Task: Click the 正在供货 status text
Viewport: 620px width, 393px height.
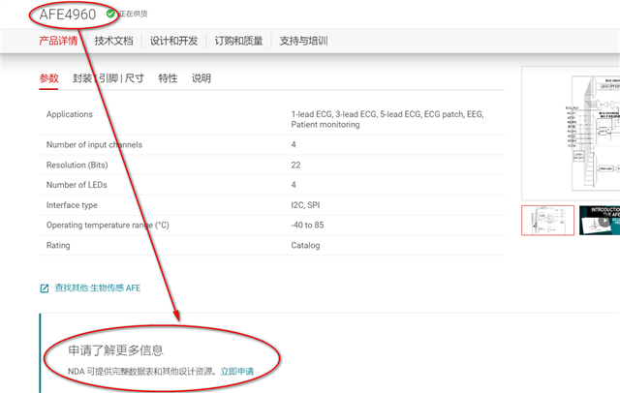Action: [x=134, y=14]
